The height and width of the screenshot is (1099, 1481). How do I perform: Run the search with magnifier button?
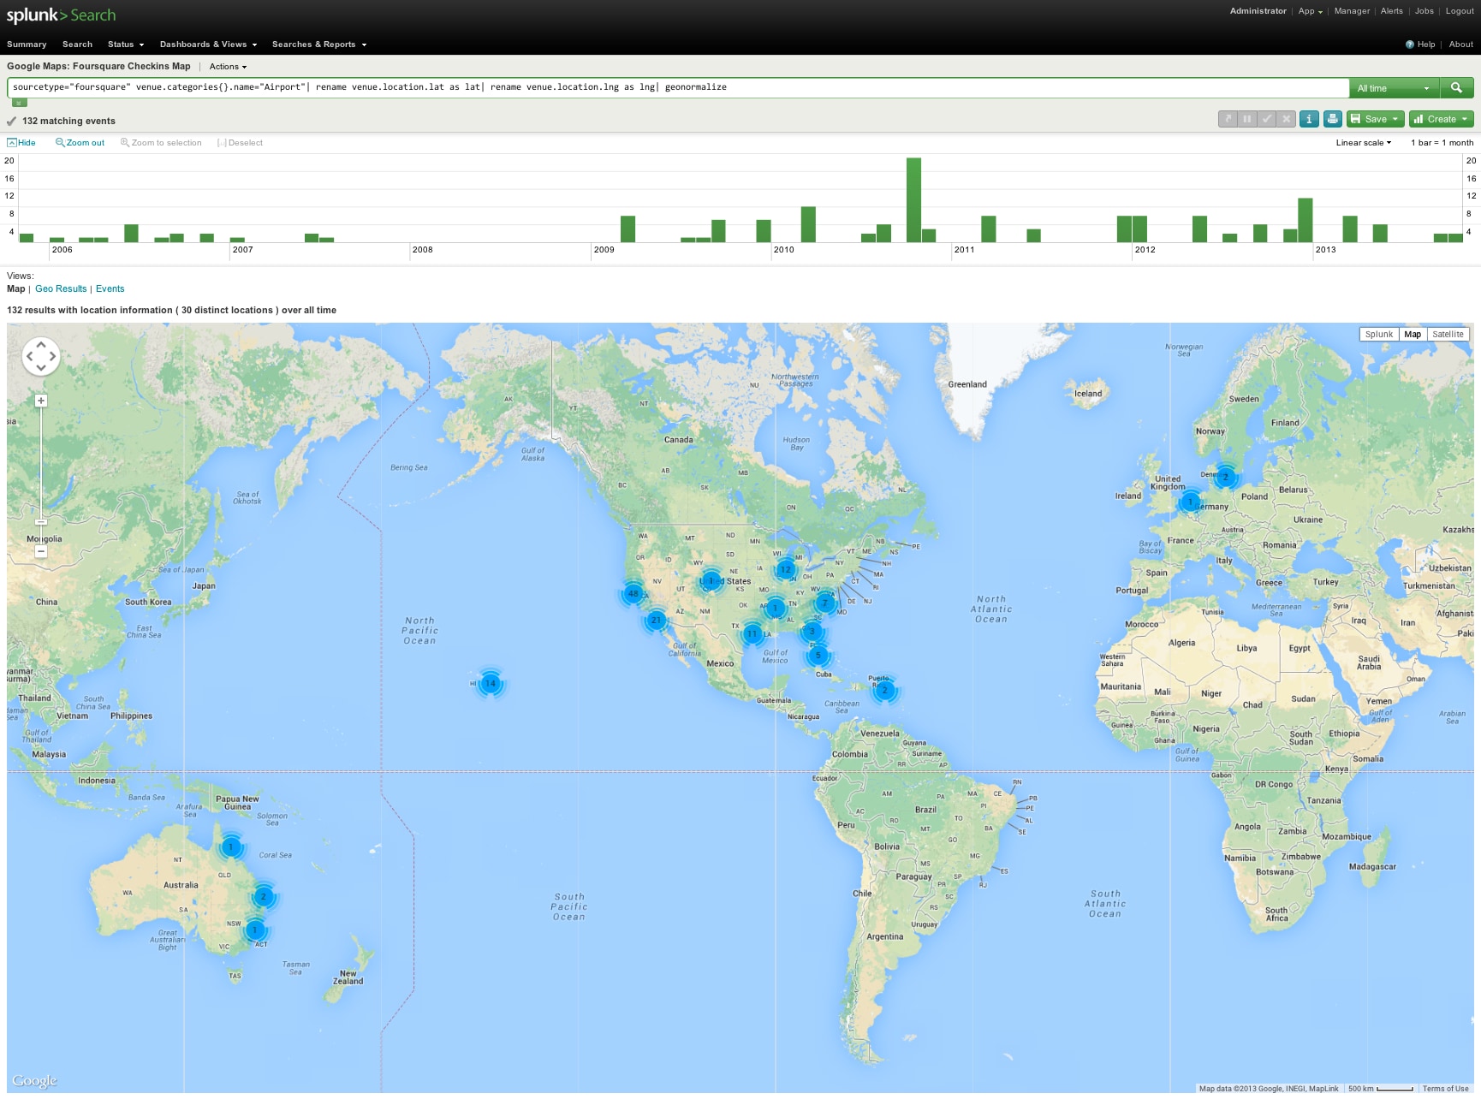click(1456, 87)
